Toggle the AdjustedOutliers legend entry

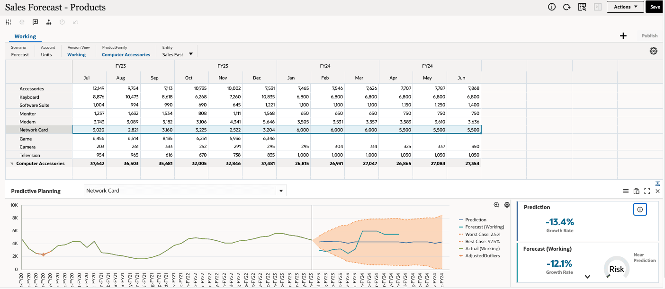click(483, 254)
